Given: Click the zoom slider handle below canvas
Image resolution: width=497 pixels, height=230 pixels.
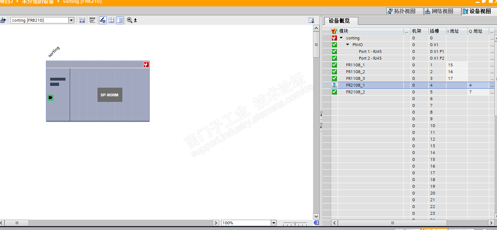Looking at the screenshot, I should click(x=295, y=223).
